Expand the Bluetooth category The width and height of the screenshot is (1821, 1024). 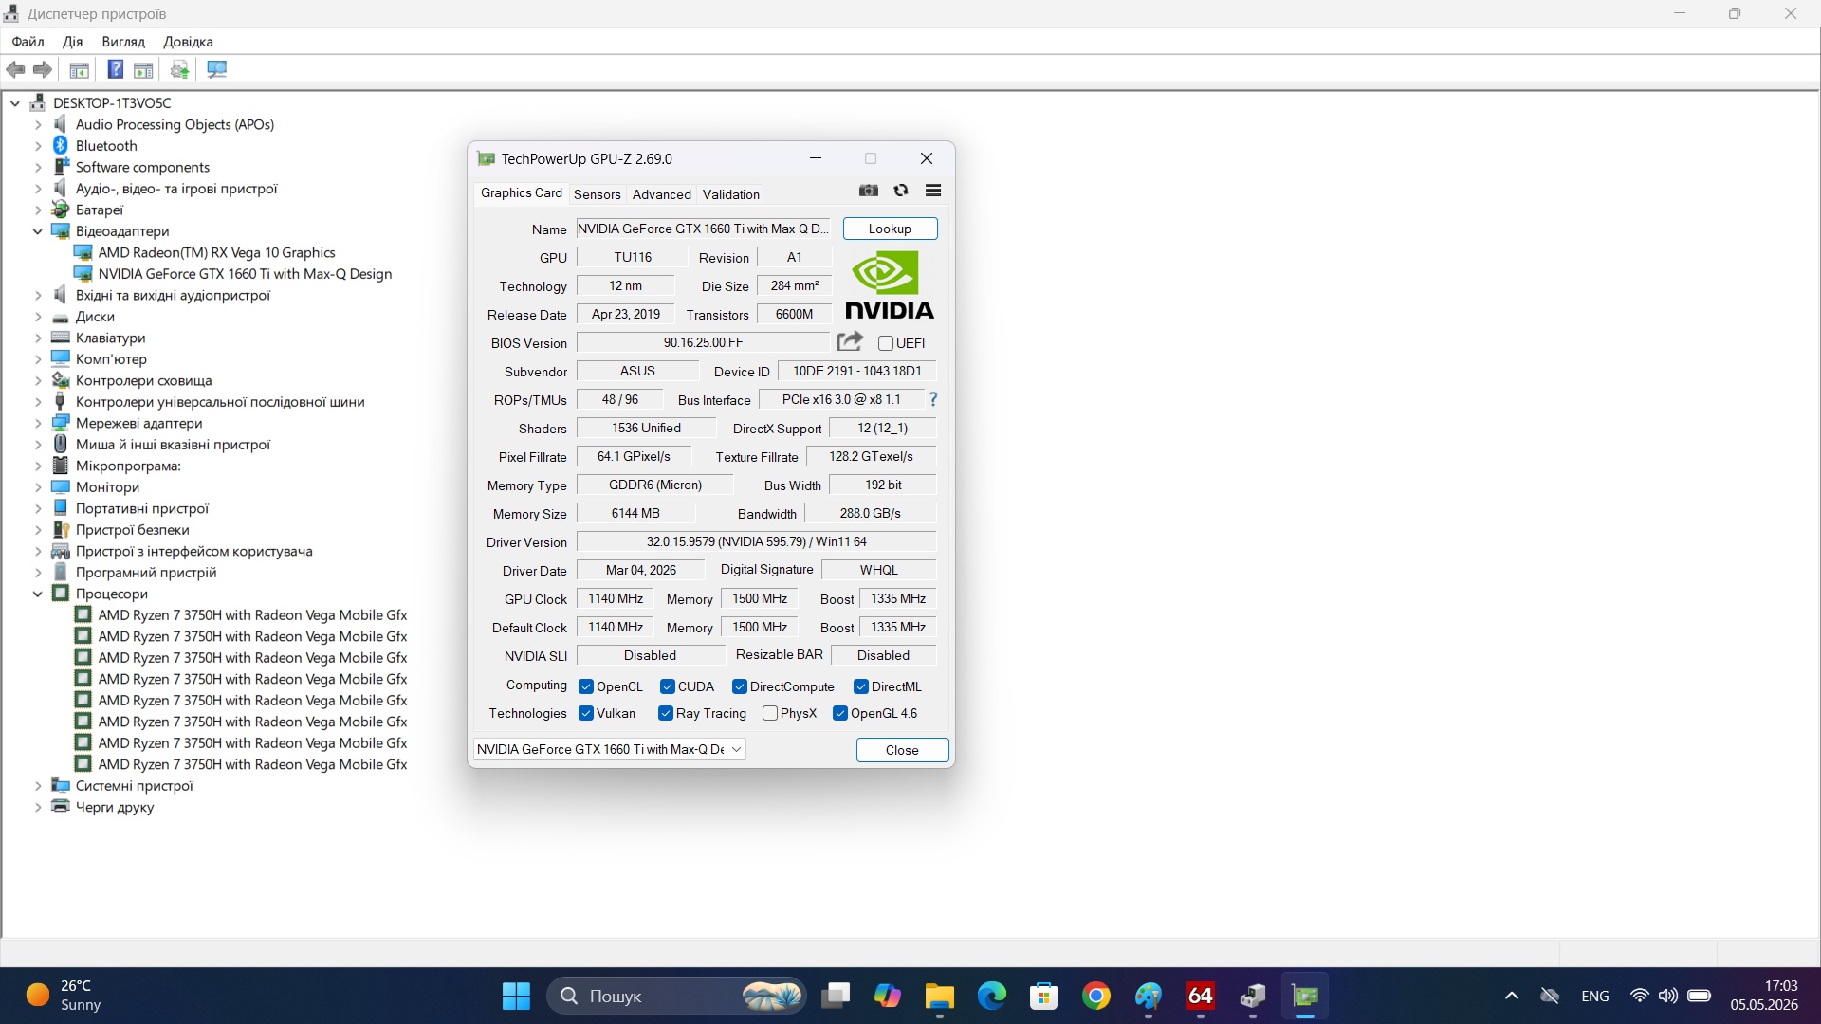[x=38, y=146]
